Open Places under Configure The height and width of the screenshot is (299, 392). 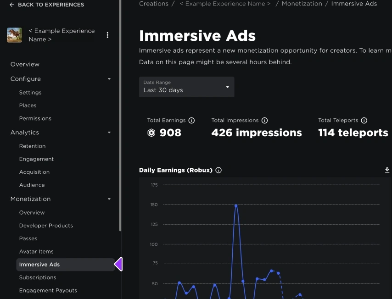pyautogui.click(x=28, y=105)
